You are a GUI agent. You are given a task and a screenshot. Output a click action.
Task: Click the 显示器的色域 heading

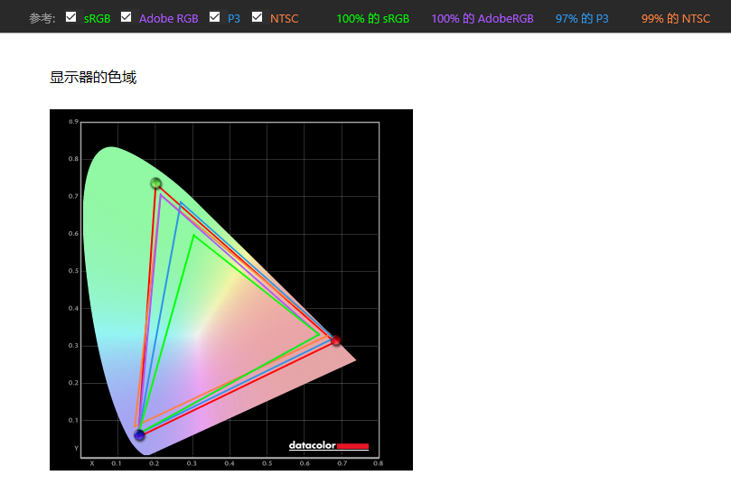tap(93, 78)
